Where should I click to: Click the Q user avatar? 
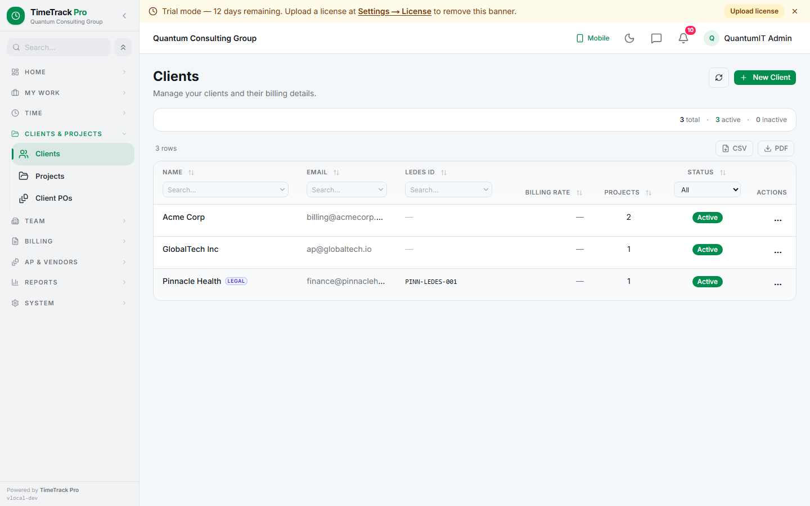point(712,38)
